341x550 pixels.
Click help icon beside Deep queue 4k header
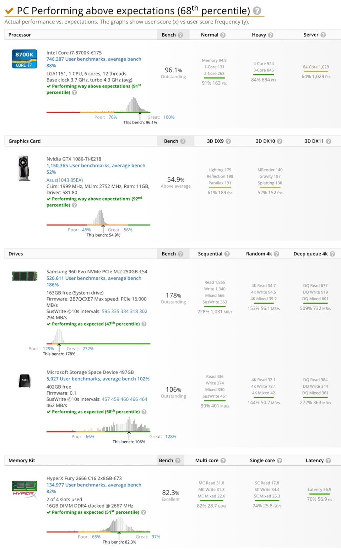332,254
